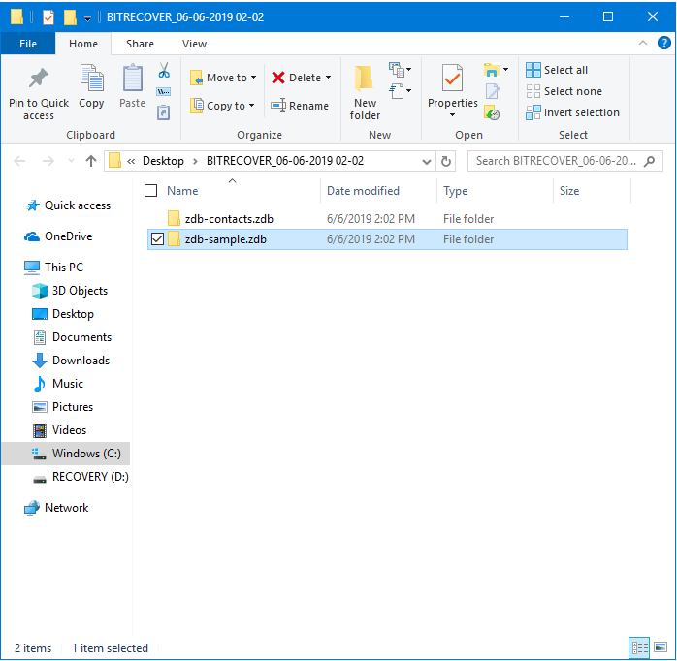The width and height of the screenshot is (677, 661).
Task: Click the Edit icon in Open group
Action: coord(492,91)
